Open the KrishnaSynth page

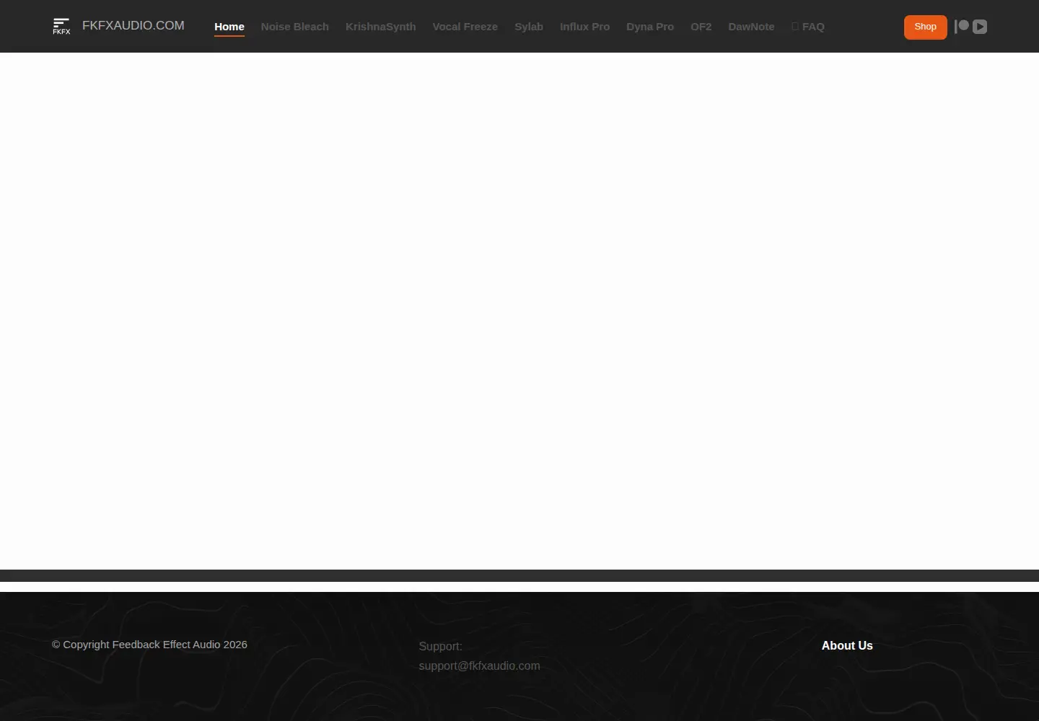pos(381,27)
